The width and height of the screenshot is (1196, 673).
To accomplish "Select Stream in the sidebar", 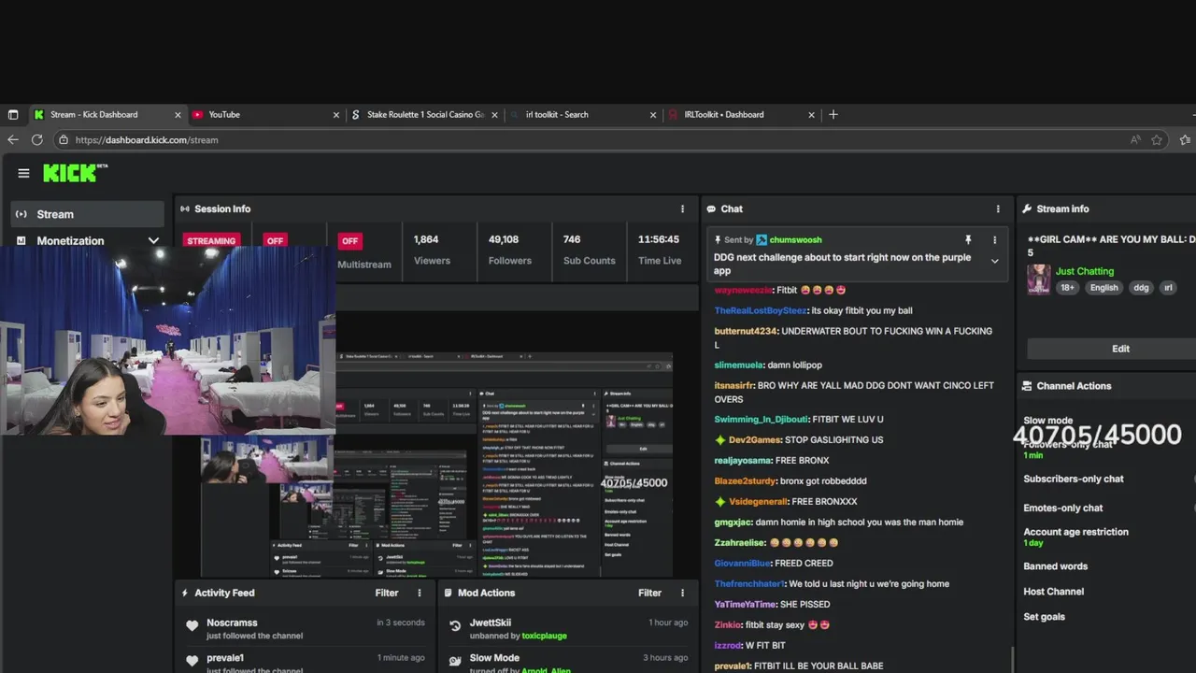I will (88, 214).
